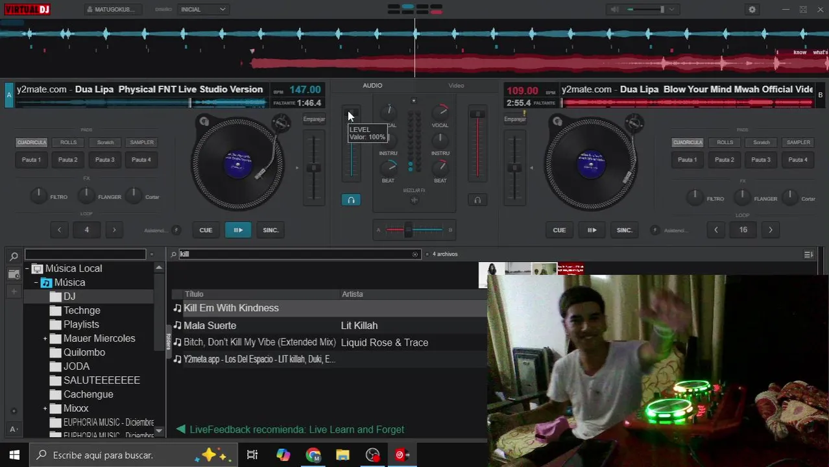The width and height of the screenshot is (829, 467).
Task: Open the INICIAL layout dropdown
Action: 204,9
